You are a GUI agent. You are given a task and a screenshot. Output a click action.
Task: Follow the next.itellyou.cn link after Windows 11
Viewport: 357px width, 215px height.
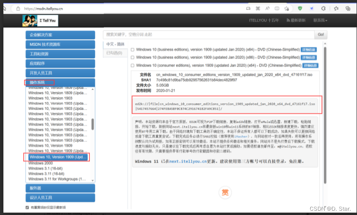(x=188, y=161)
